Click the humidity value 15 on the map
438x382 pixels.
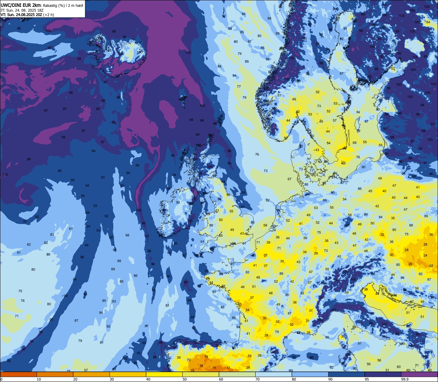(x=214, y=368)
